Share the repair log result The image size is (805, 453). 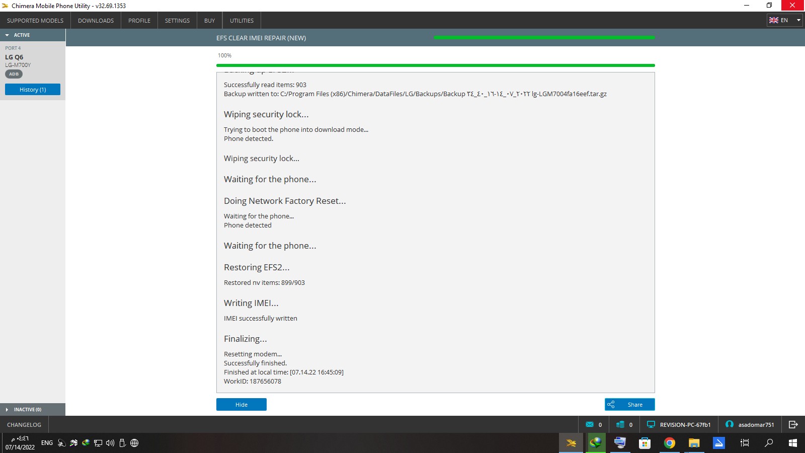(630, 405)
